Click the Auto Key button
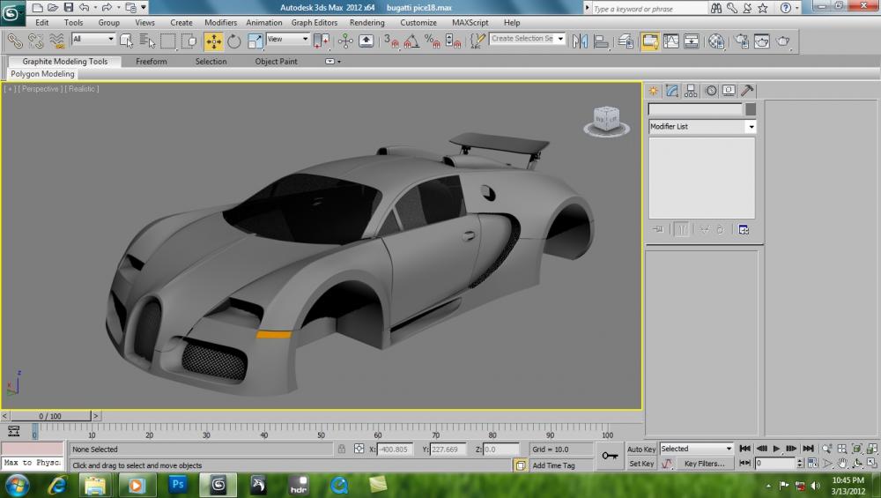The width and height of the screenshot is (881, 498). (641, 450)
